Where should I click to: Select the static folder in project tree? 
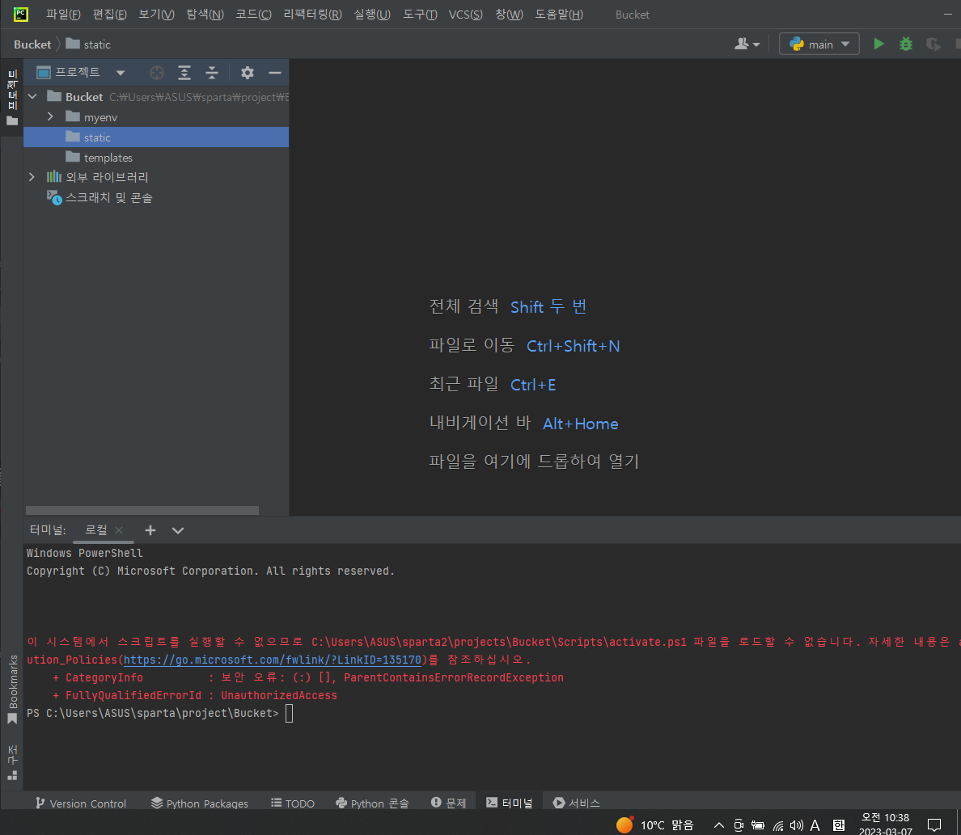click(155, 137)
